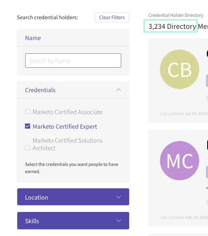The width and height of the screenshot is (208, 236).
Task: Select the 3,234 Directory Members heading
Action: click(178, 26)
